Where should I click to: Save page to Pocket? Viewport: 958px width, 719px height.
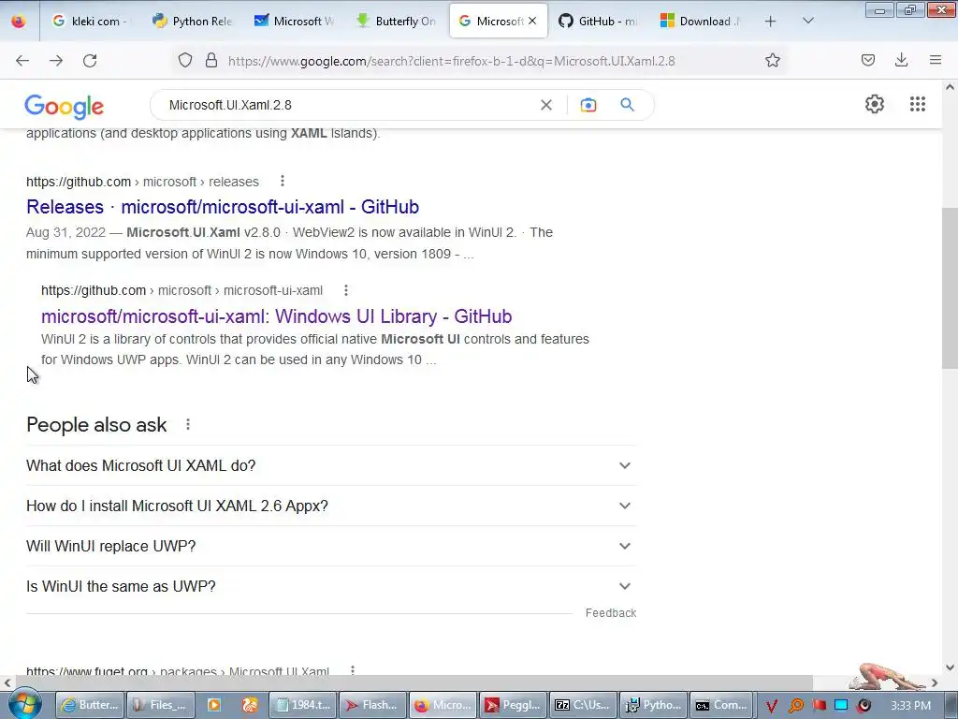point(867,60)
